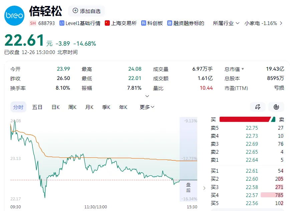Click the China flag icon beside 上海交易所
The image size is (290, 211).
point(107,23)
